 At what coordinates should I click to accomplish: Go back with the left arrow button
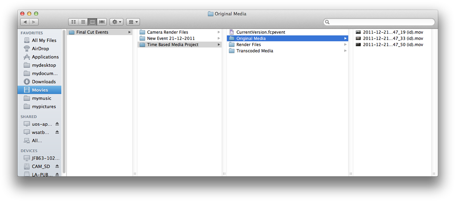click(x=25, y=22)
